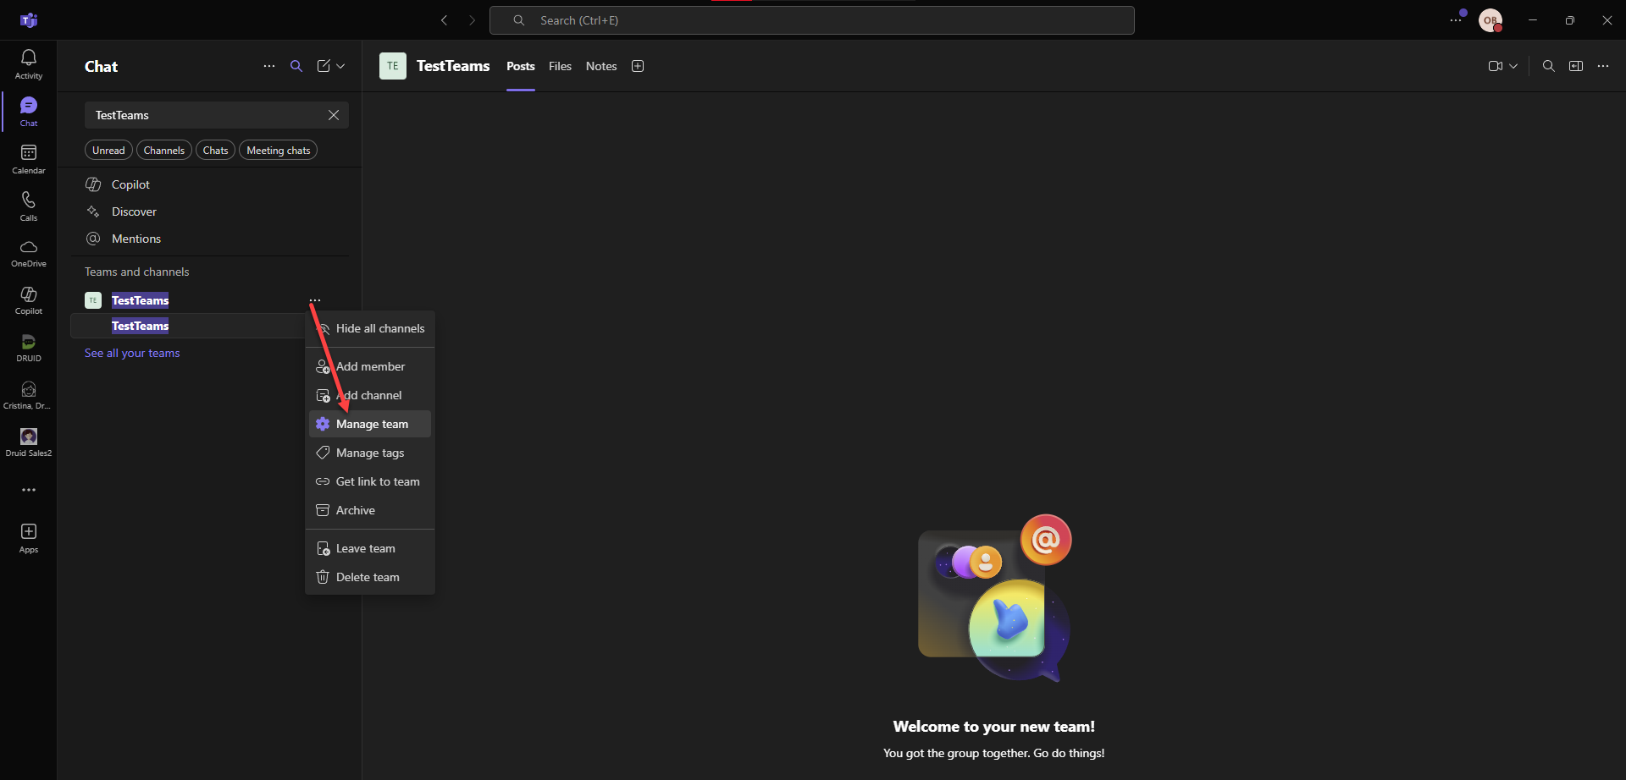Open OneDrive from the left rail

[x=29, y=253]
